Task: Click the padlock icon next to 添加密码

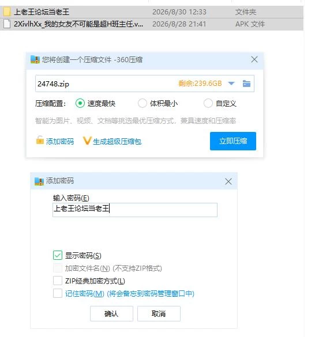Action: [40, 141]
